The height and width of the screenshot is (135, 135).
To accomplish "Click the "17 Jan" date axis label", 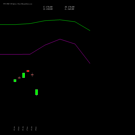I will pos(27,129).
